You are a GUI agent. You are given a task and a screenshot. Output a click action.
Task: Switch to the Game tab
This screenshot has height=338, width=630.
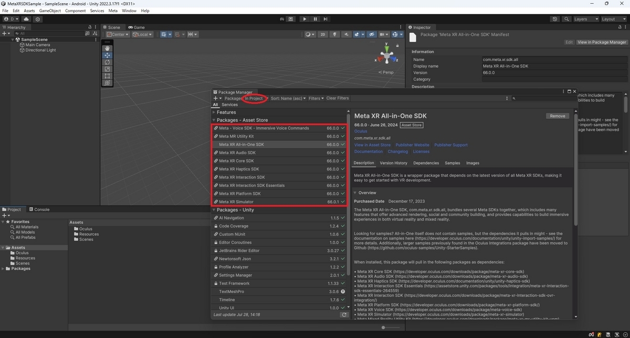coord(136,27)
